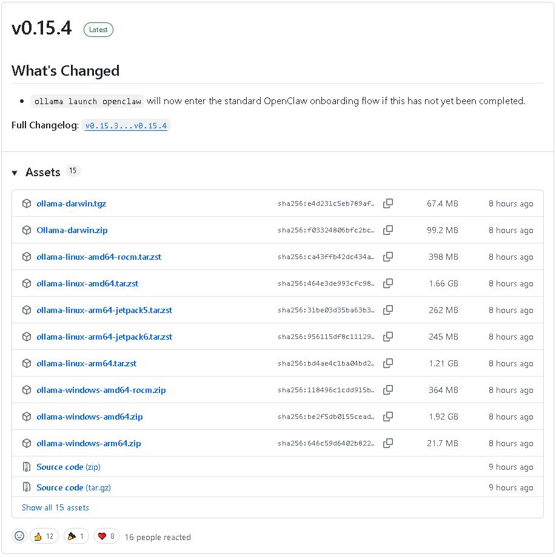
Task: Download ollama-linux-arm64-jetpack6.tar.zst
Action: click(104, 337)
